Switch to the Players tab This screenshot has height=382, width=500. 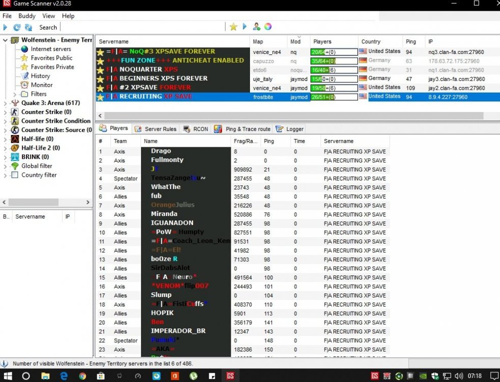pyautogui.click(x=114, y=128)
